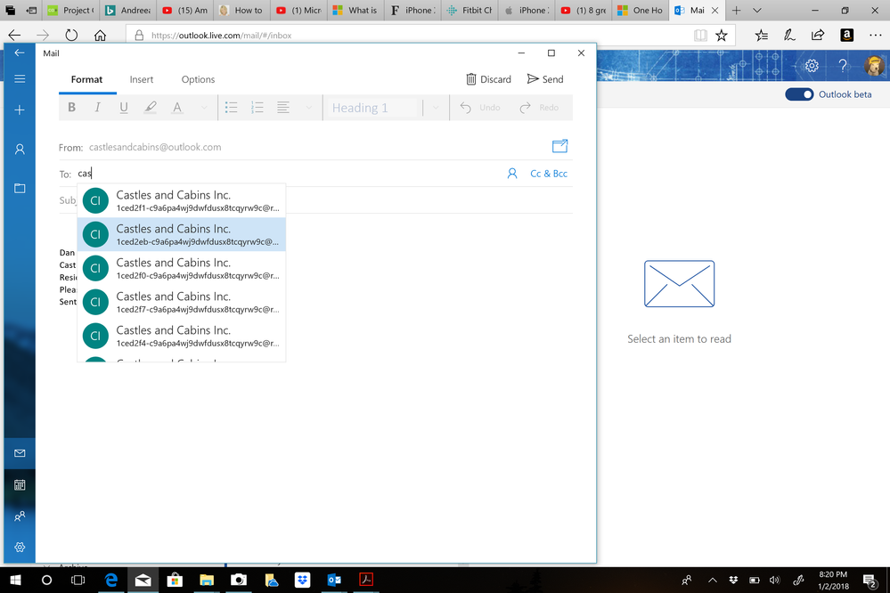890x593 pixels.
Task: Apply numbered list formatting
Action: [257, 107]
